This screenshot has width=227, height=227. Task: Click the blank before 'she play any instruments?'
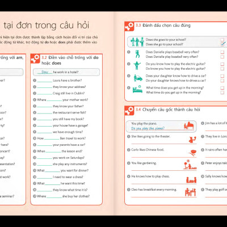[45, 165]
